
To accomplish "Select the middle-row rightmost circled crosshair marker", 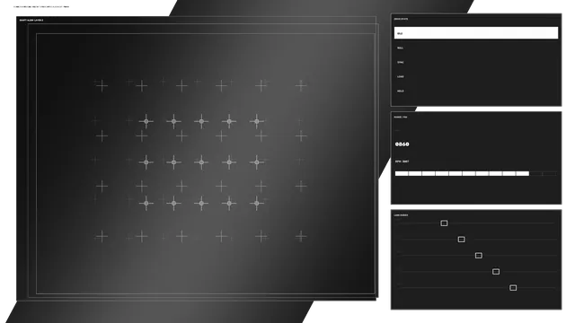I will 257,162.
